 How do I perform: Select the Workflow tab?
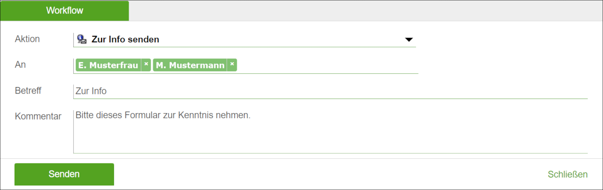click(64, 11)
